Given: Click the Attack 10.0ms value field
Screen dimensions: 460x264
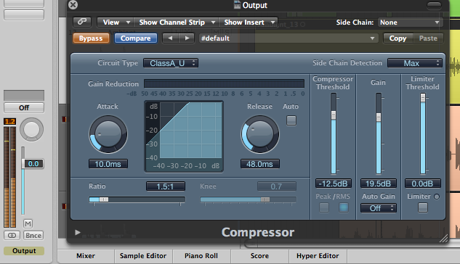Looking at the screenshot, I should 108,164.
